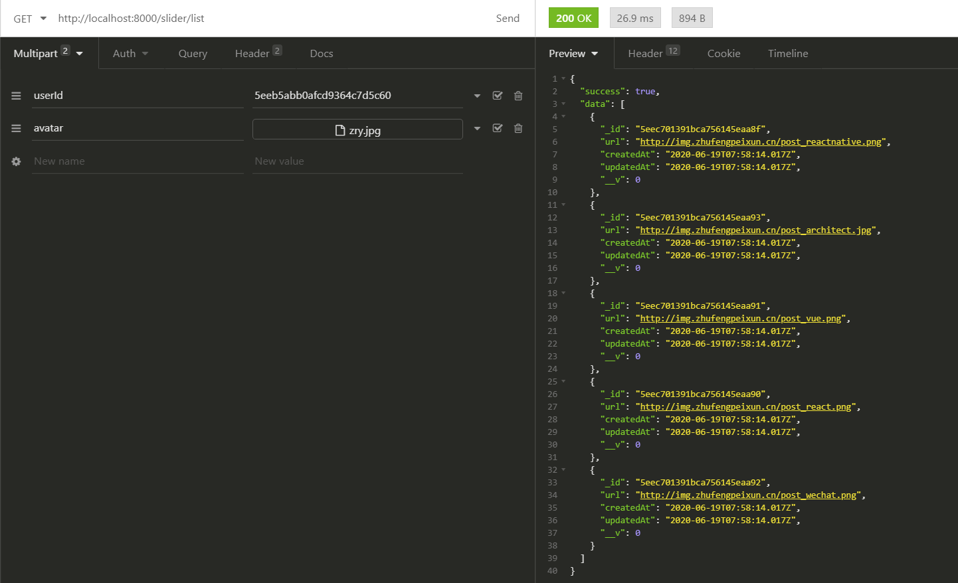Open the Preview mode dropdown
The width and height of the screenshot is (958, 583).
point(573,53)
